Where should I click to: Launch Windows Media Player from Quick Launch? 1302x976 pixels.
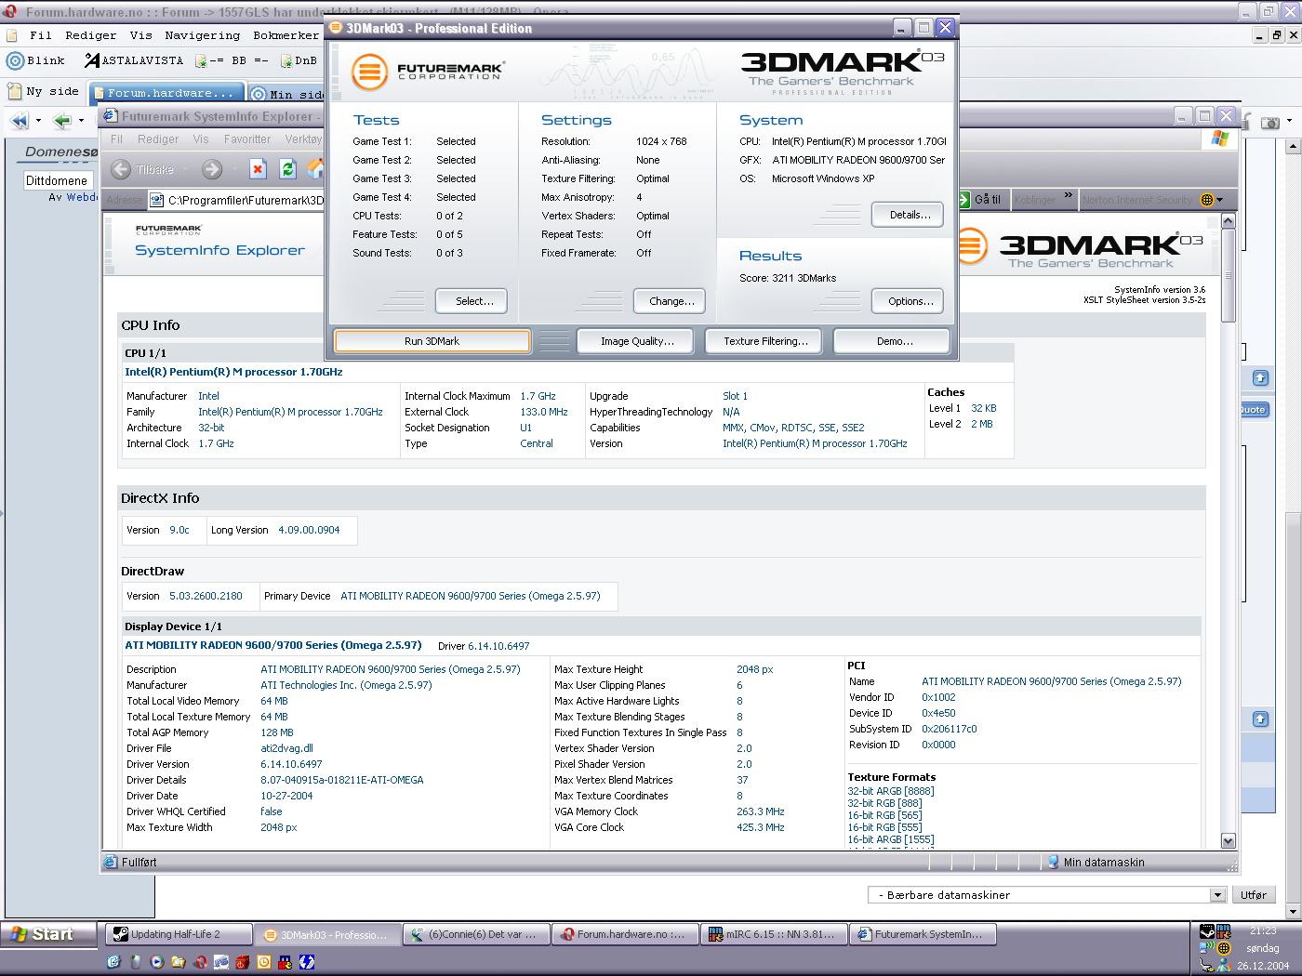[x=156, y=962]
